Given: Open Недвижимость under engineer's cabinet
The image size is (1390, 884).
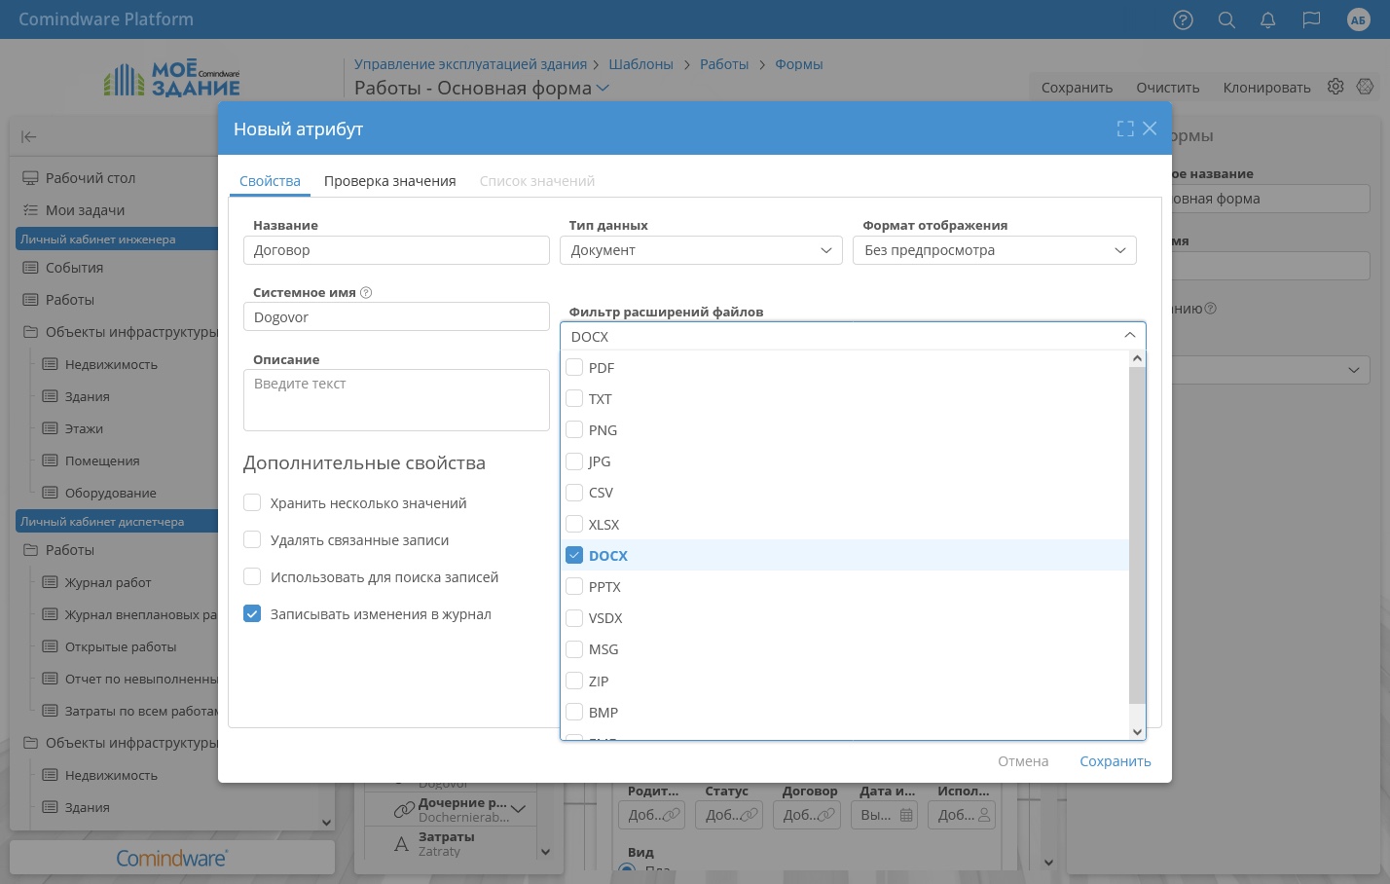Looking at the screenshot, I should 111,364.
